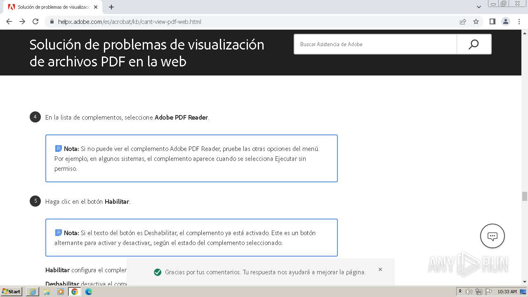
Task: Click the address bar URL
Action: tap(130, 21)
